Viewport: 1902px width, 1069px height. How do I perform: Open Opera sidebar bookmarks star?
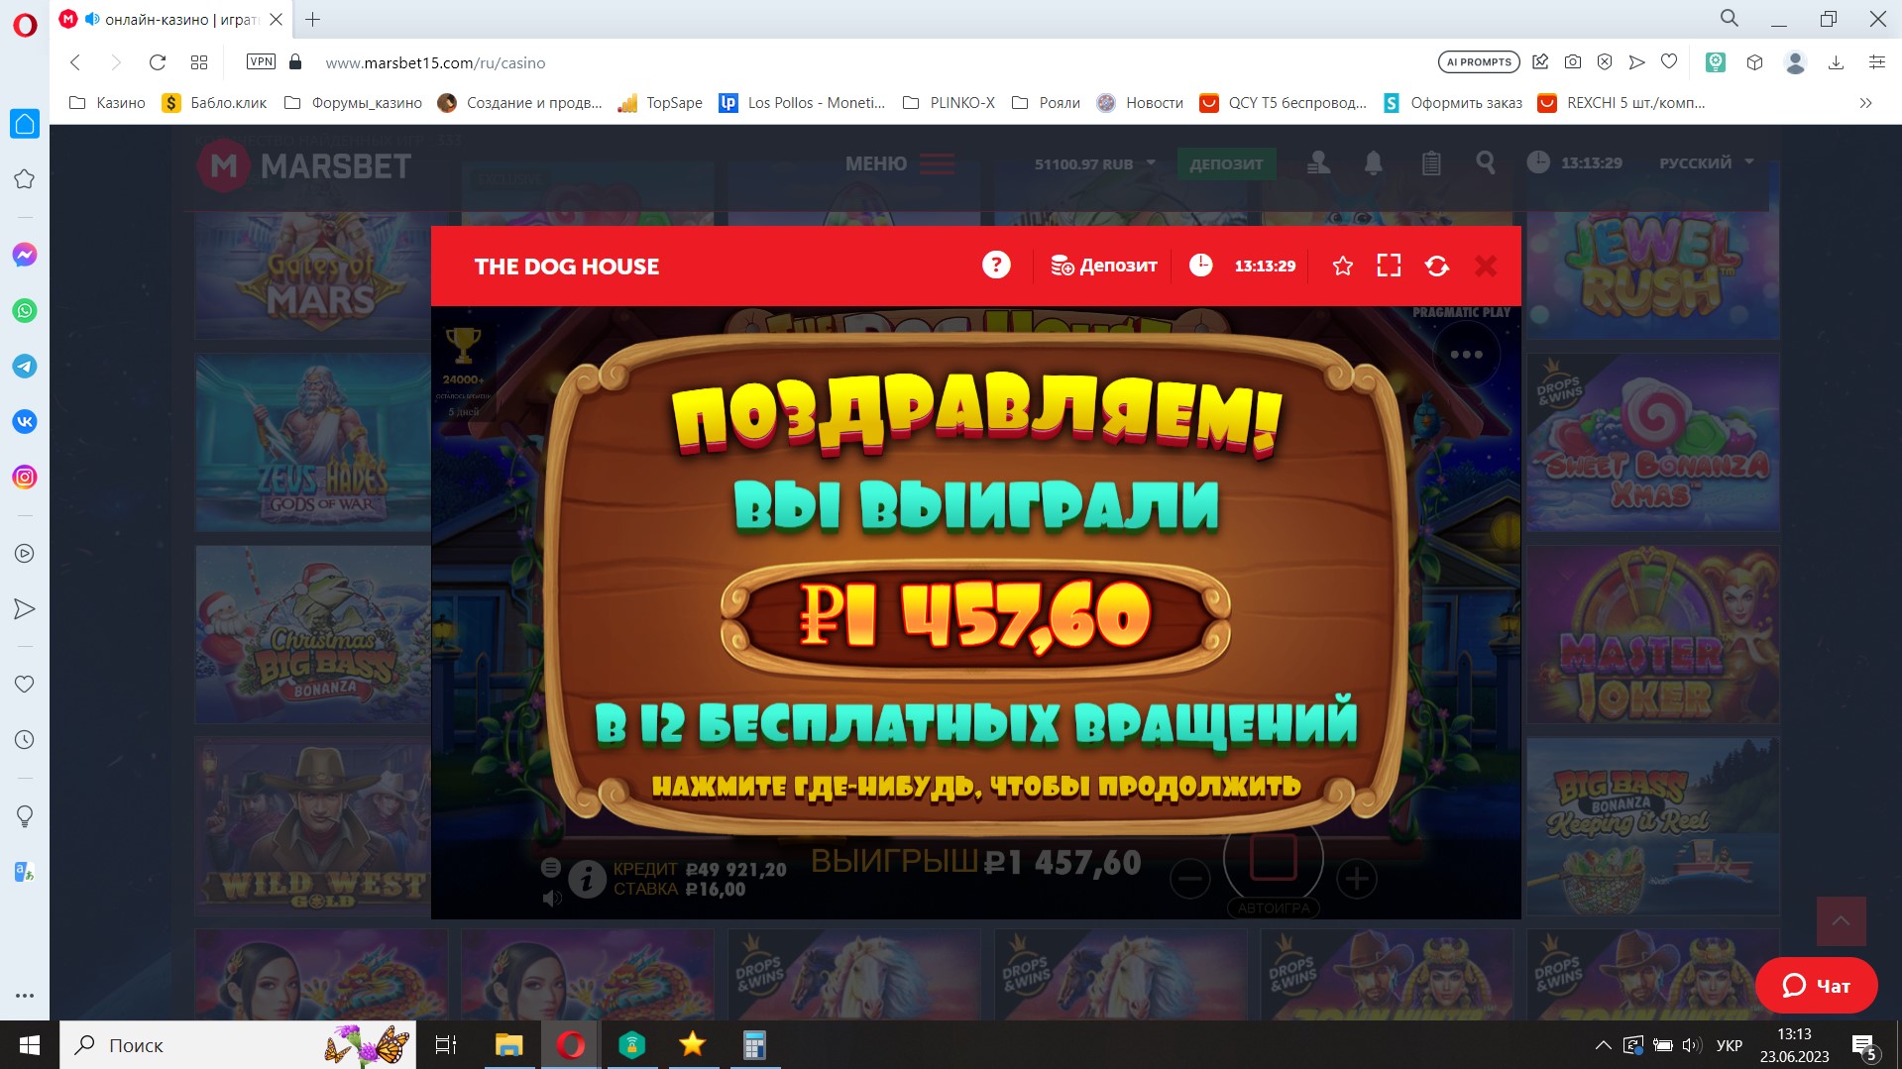(x=25, y=179)
